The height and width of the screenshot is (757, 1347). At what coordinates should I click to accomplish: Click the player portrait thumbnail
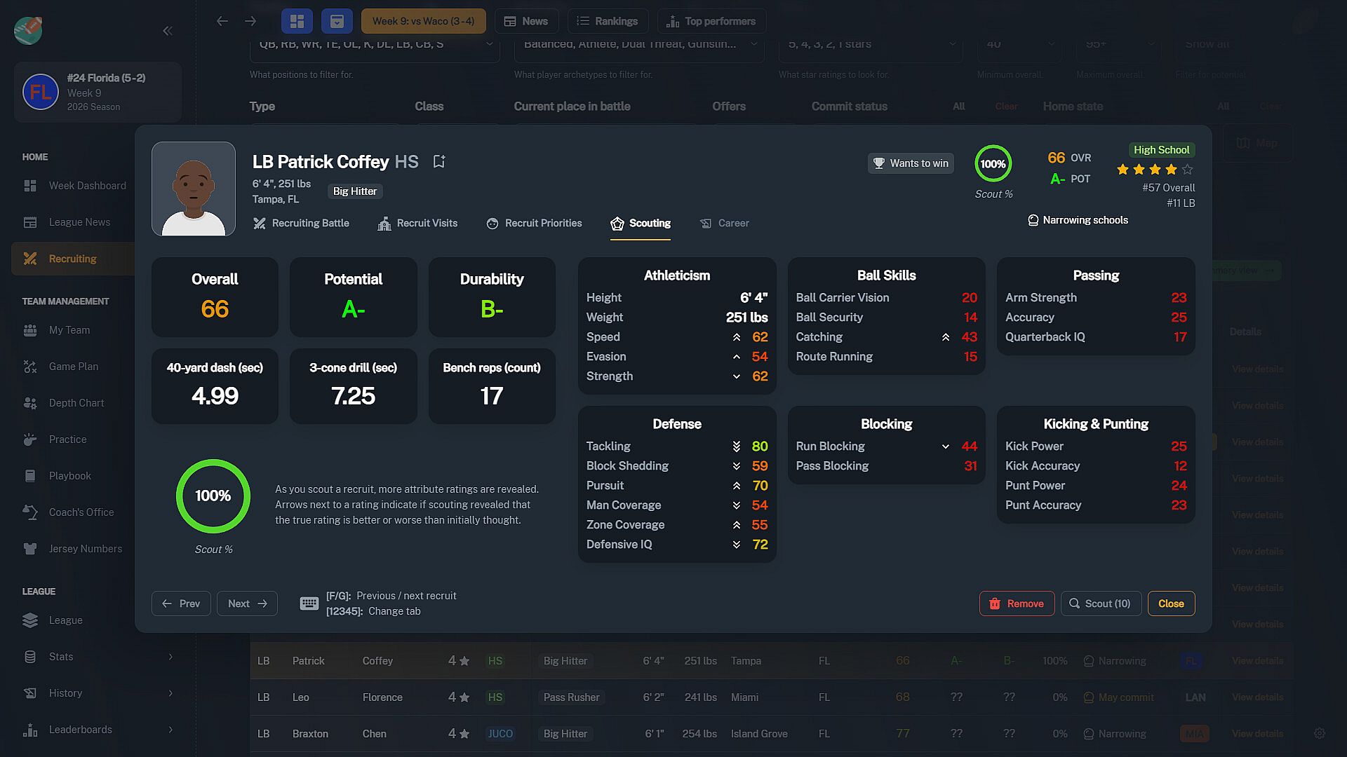coord(194,189)
